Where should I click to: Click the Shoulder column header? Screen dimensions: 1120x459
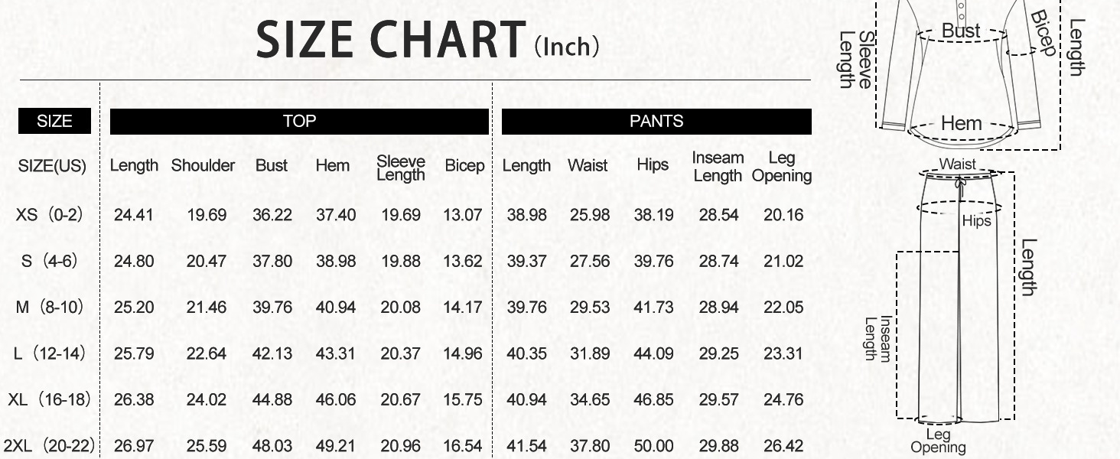pos(203,166)
